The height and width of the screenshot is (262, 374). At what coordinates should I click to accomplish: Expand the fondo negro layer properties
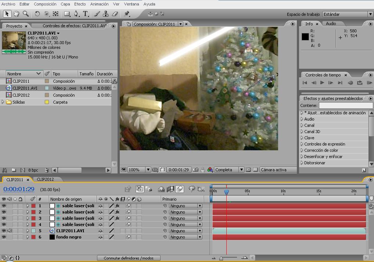pos(28,237)
